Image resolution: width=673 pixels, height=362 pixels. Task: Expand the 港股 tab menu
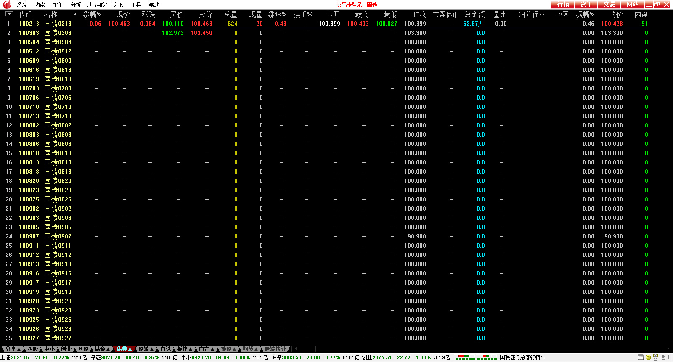pos(228,349)
